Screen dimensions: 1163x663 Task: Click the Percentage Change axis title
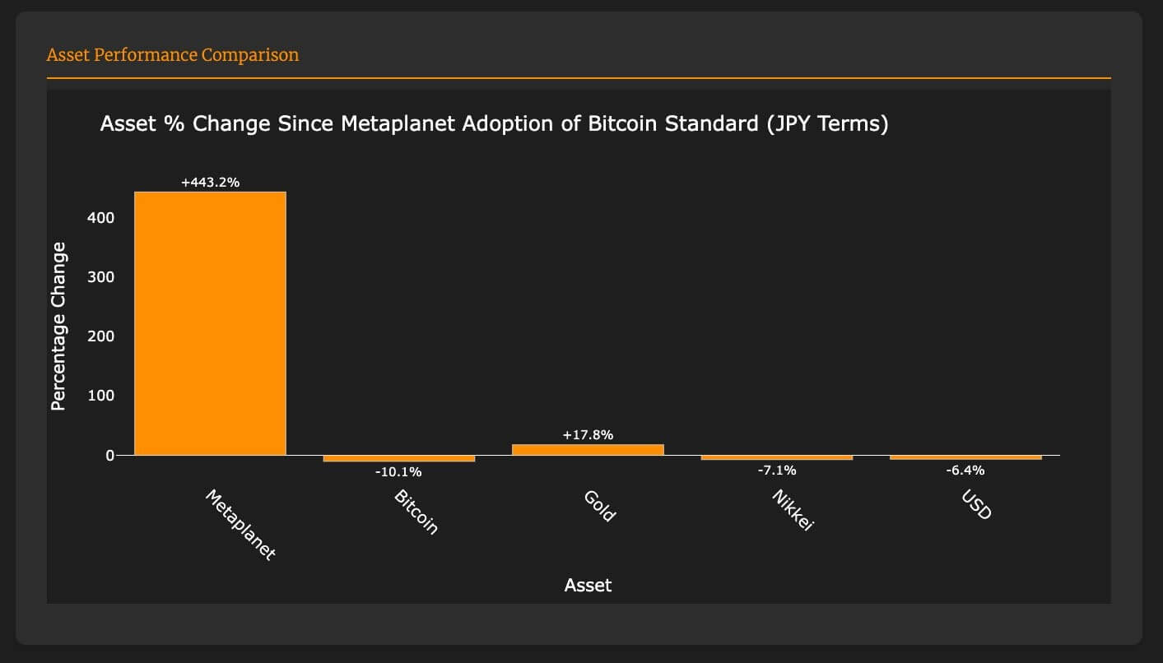click(x=58, y=327)
